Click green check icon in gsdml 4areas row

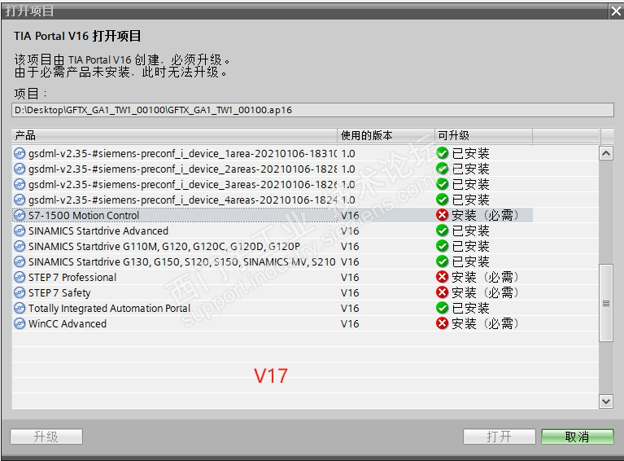click(x=442, y=200)
